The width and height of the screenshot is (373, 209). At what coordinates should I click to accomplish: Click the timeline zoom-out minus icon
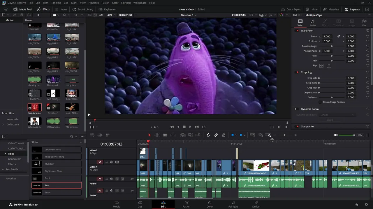pyautogui.click(x=275, y=135)
